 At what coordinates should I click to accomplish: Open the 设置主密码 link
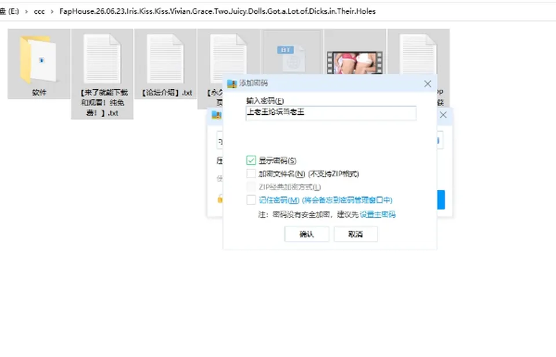[x=378, y=214]
